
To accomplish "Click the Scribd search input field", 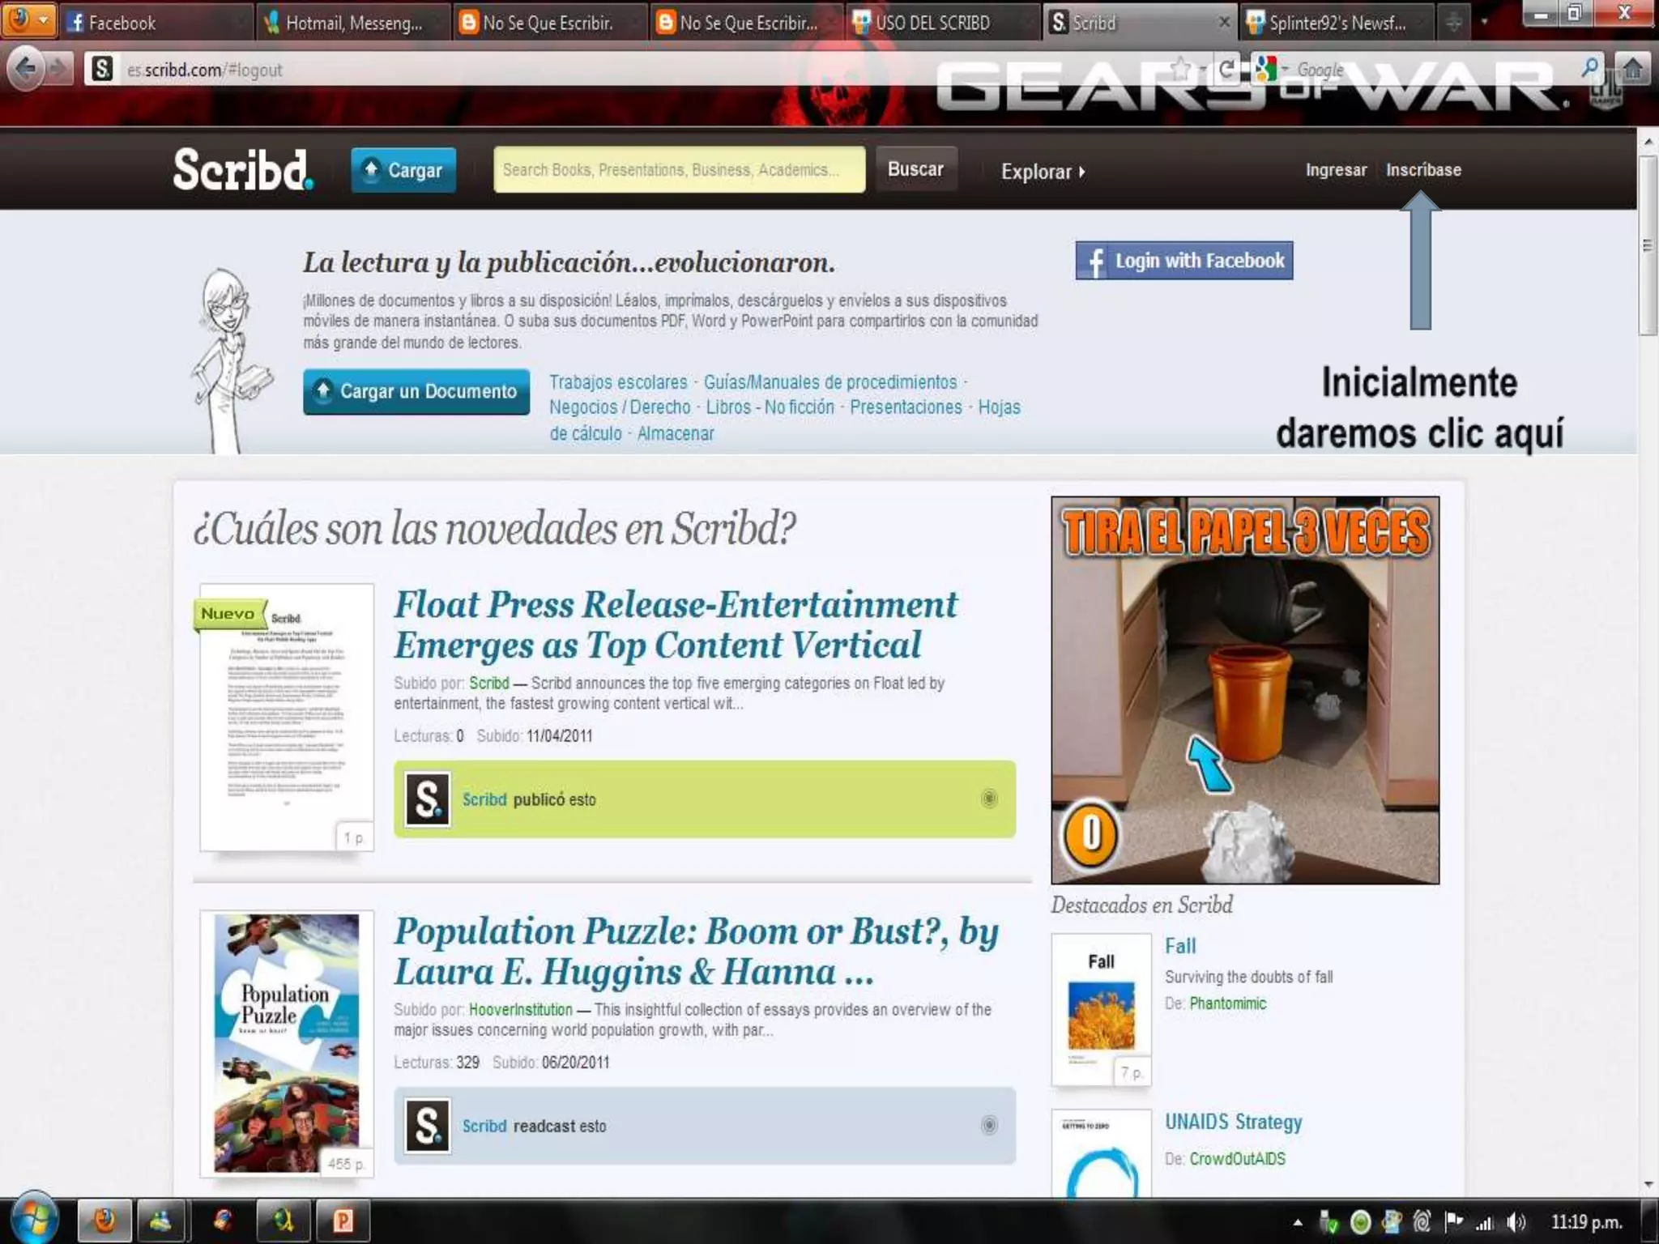I will click(x=679, y=170).
